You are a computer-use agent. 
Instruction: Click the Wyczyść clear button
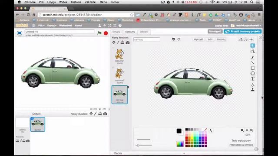[199, 39]
